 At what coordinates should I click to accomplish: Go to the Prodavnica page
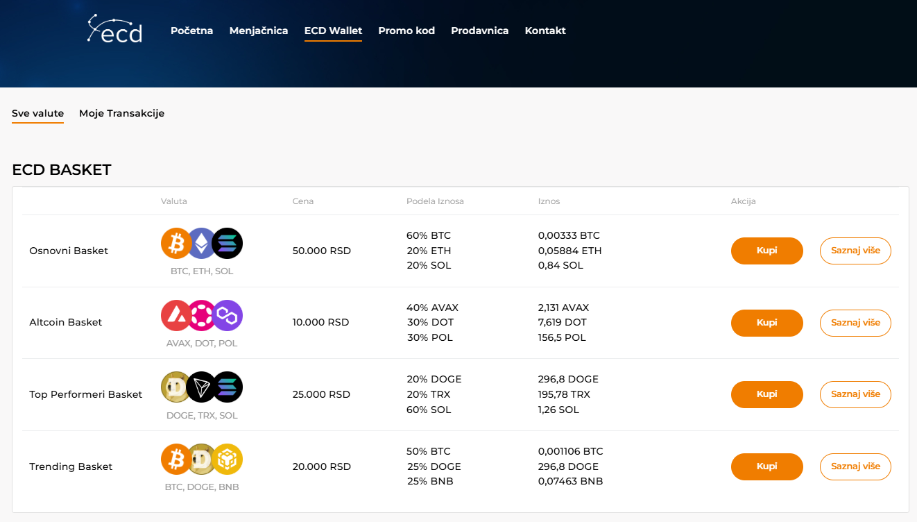[x=479, y=31]
